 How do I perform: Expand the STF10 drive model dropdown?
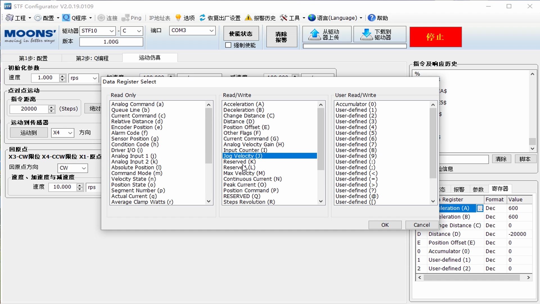click(112, 31)
